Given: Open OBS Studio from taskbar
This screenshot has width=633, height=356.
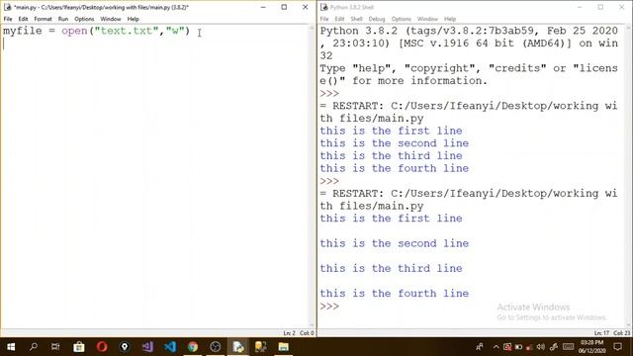Looking at the screenshot, I should pyautogui.click(x=216, y=347).
